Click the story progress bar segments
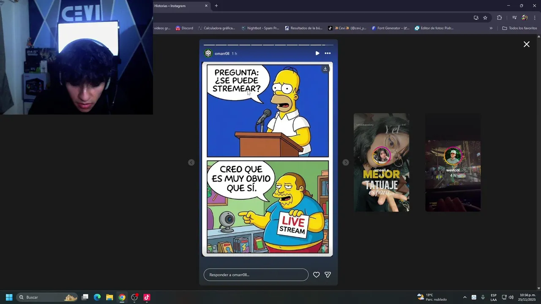The height and width of the screenshot is (304, 541). (268, 45)
